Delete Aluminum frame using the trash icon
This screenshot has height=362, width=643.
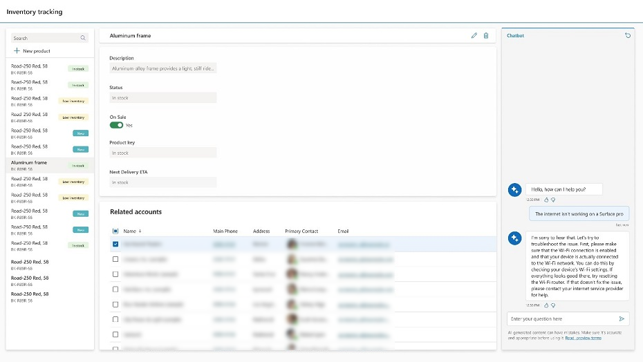point(486,36)
